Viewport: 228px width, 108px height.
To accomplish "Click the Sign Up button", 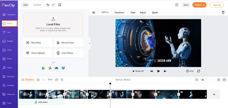I will (217, 5).
